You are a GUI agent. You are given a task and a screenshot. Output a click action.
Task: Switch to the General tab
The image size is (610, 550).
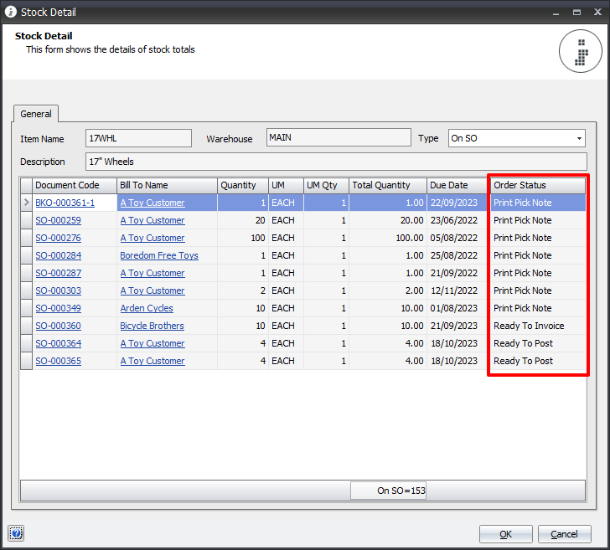click(x=36, y=114)
